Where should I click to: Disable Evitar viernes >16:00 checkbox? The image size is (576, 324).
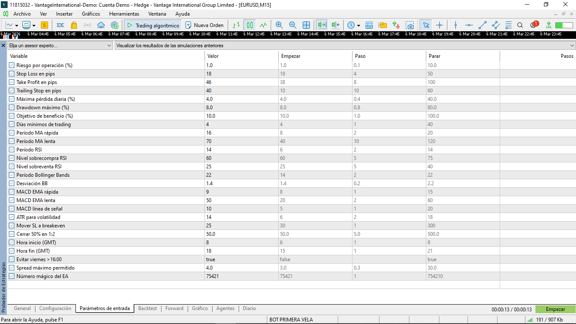[12, 259]
